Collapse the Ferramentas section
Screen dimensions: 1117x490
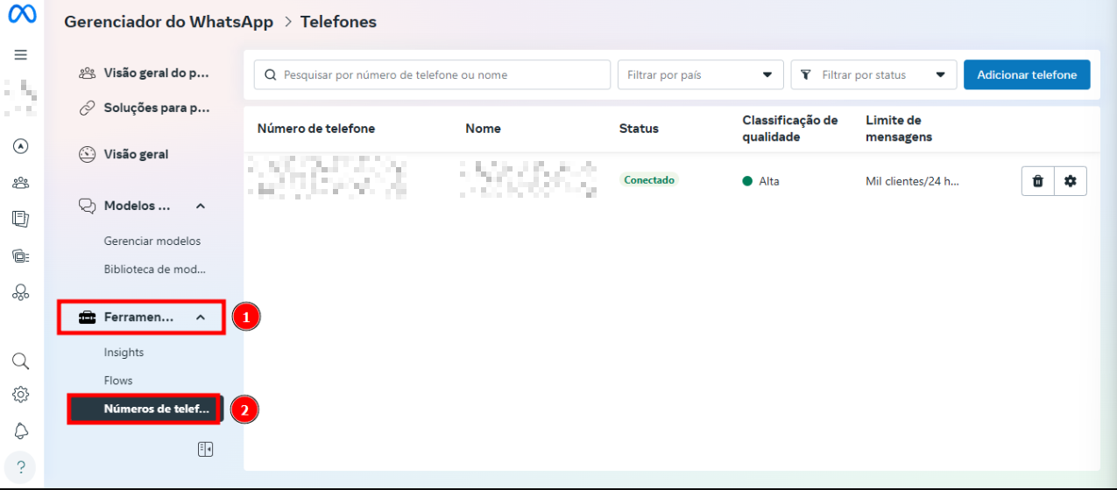tap(201, 318)
